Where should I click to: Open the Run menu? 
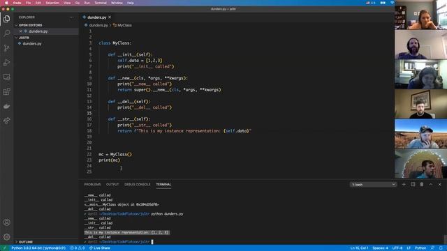87,3
